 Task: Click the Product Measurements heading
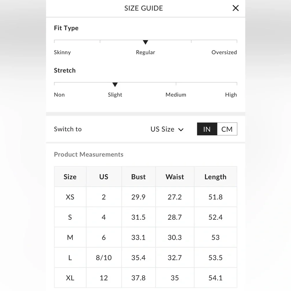pyautogui.click(x=89, y=155)
